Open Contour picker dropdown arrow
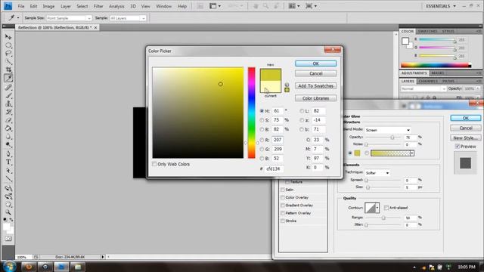The height and width of the screenshot is (272, 484). click(x=377, y=208)
